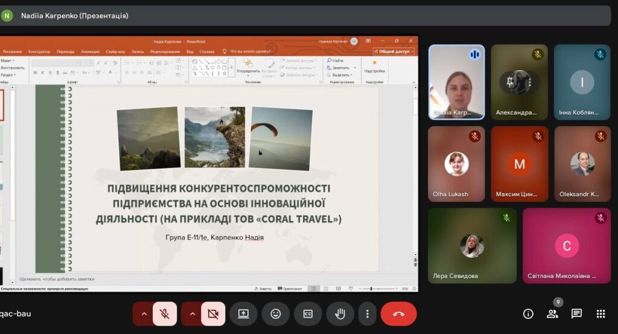Unmute microphone in the Meet call bar
Image resolution: width=618 pixels, height=334 pixels.
tap(165, 314)
